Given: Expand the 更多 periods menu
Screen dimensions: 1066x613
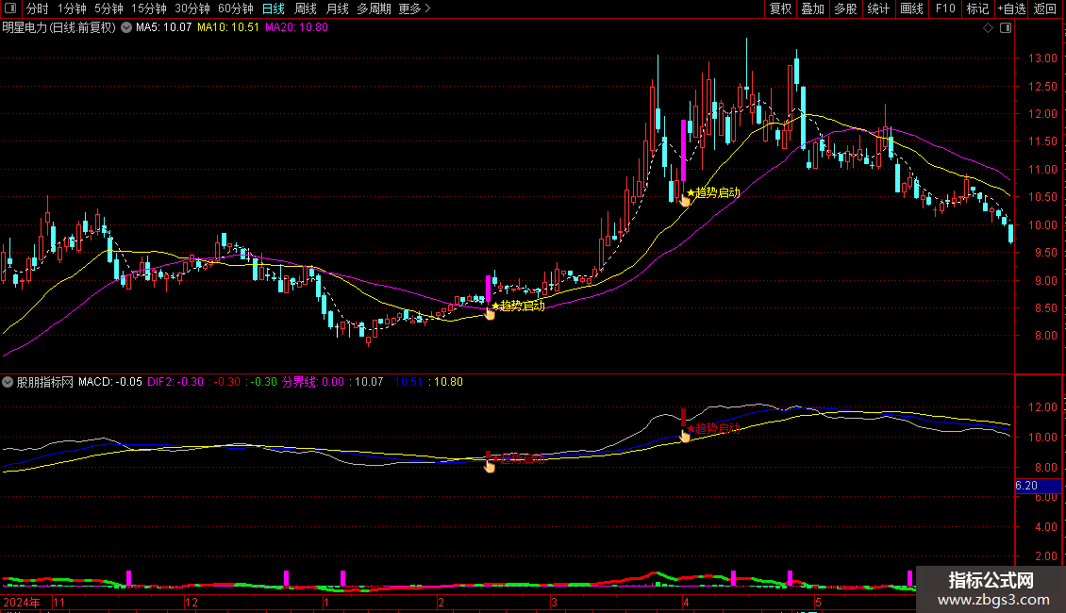Looking at the screenshot, I should pos(414,8).
